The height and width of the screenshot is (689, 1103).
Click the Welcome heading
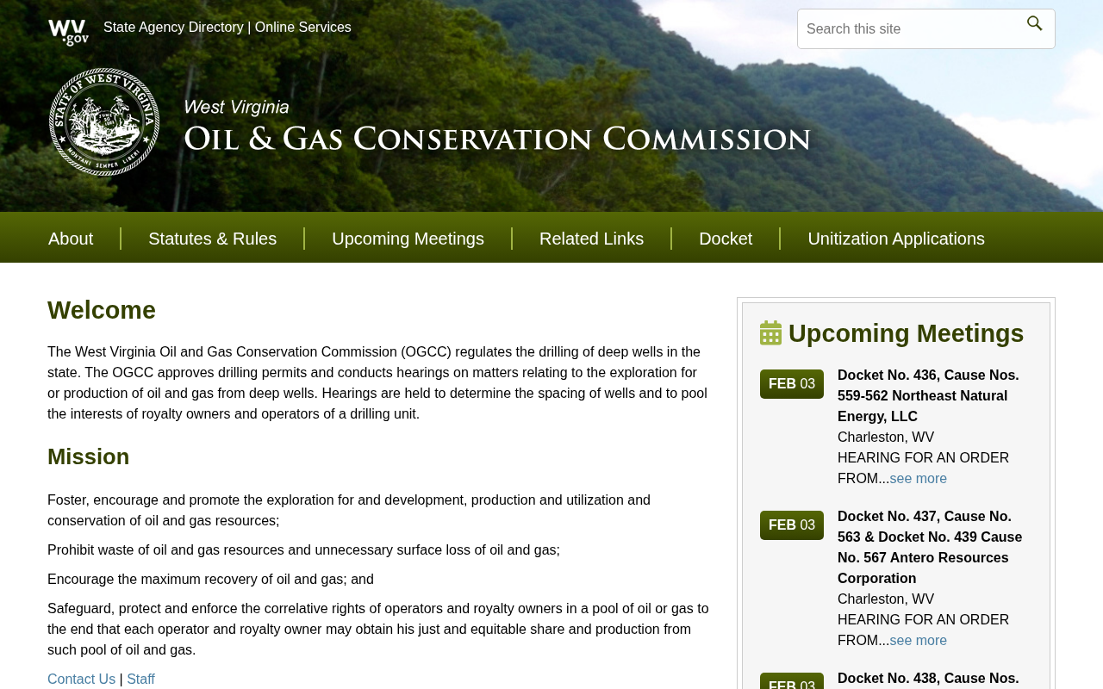pos(102,310)
